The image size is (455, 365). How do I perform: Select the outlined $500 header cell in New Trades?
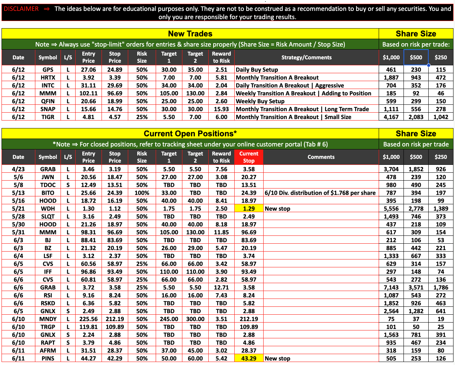point(416,57)
